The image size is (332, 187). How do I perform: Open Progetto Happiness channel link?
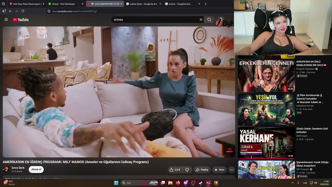306,69
